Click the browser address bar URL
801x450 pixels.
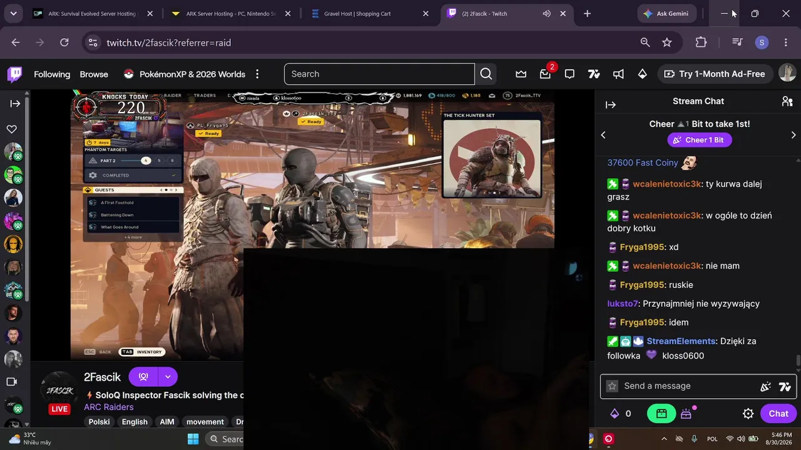click(x=169, y=42)
